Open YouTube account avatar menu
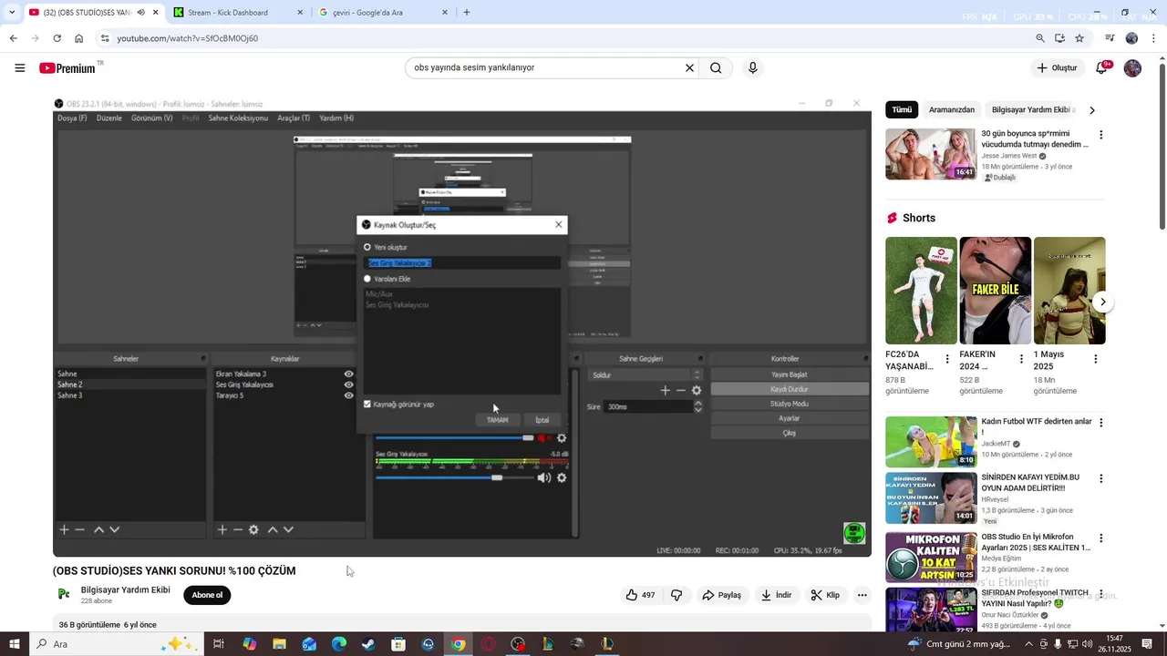Viewport: 1167px width, 656px height. coord(1132,68)
